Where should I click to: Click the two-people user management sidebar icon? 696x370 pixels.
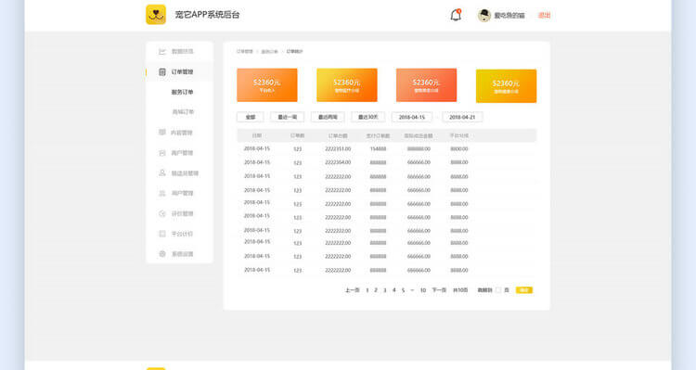[x=162, y=194]
